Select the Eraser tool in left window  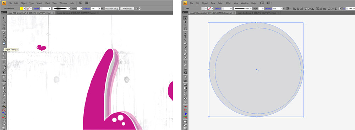pyautogui.click(x=4, y=58)
